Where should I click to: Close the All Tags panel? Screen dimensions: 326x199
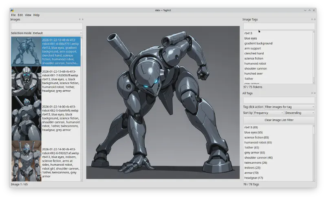tap(315, 93)
